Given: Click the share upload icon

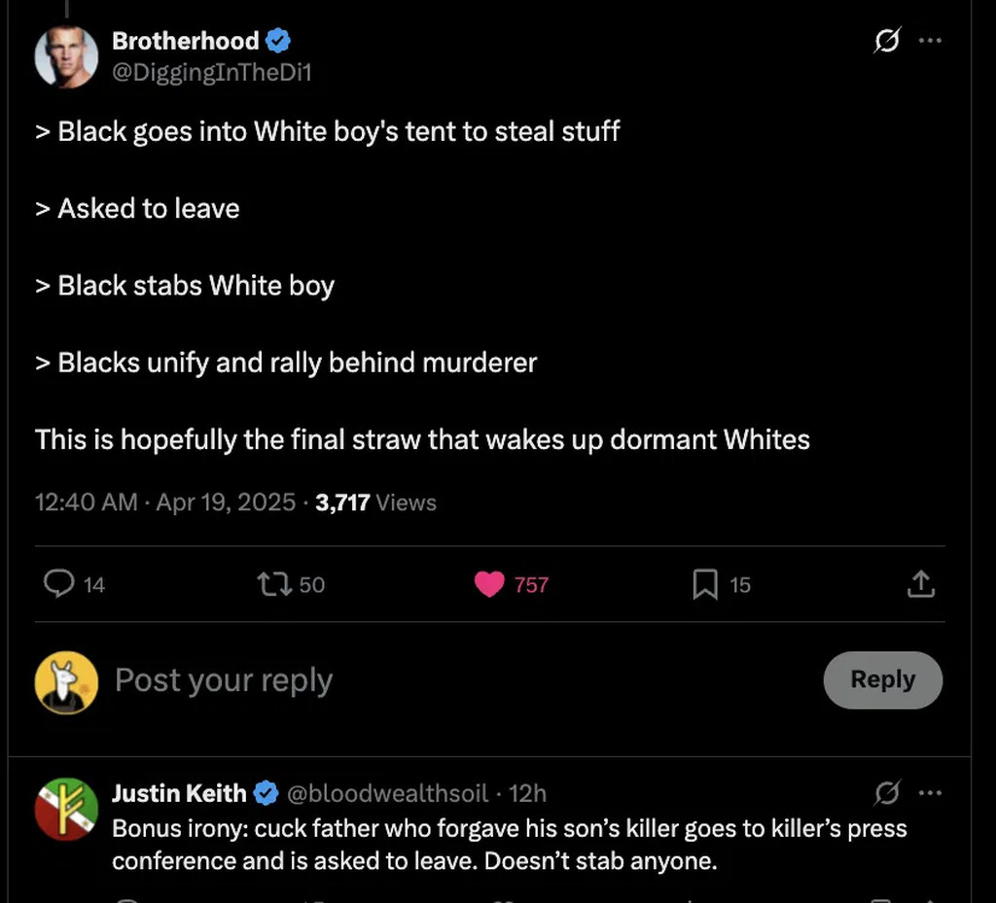Looking at the screenshot, I should point(920,584).
